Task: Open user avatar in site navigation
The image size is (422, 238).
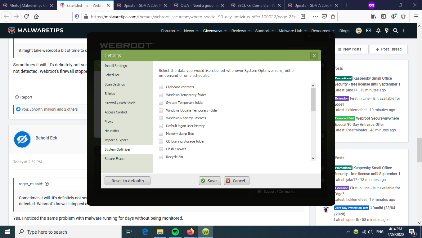Action: [359, 31]
